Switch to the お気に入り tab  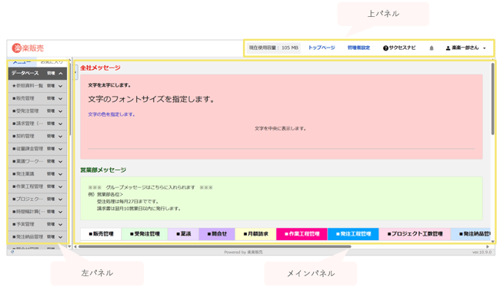tap(52, 61)
